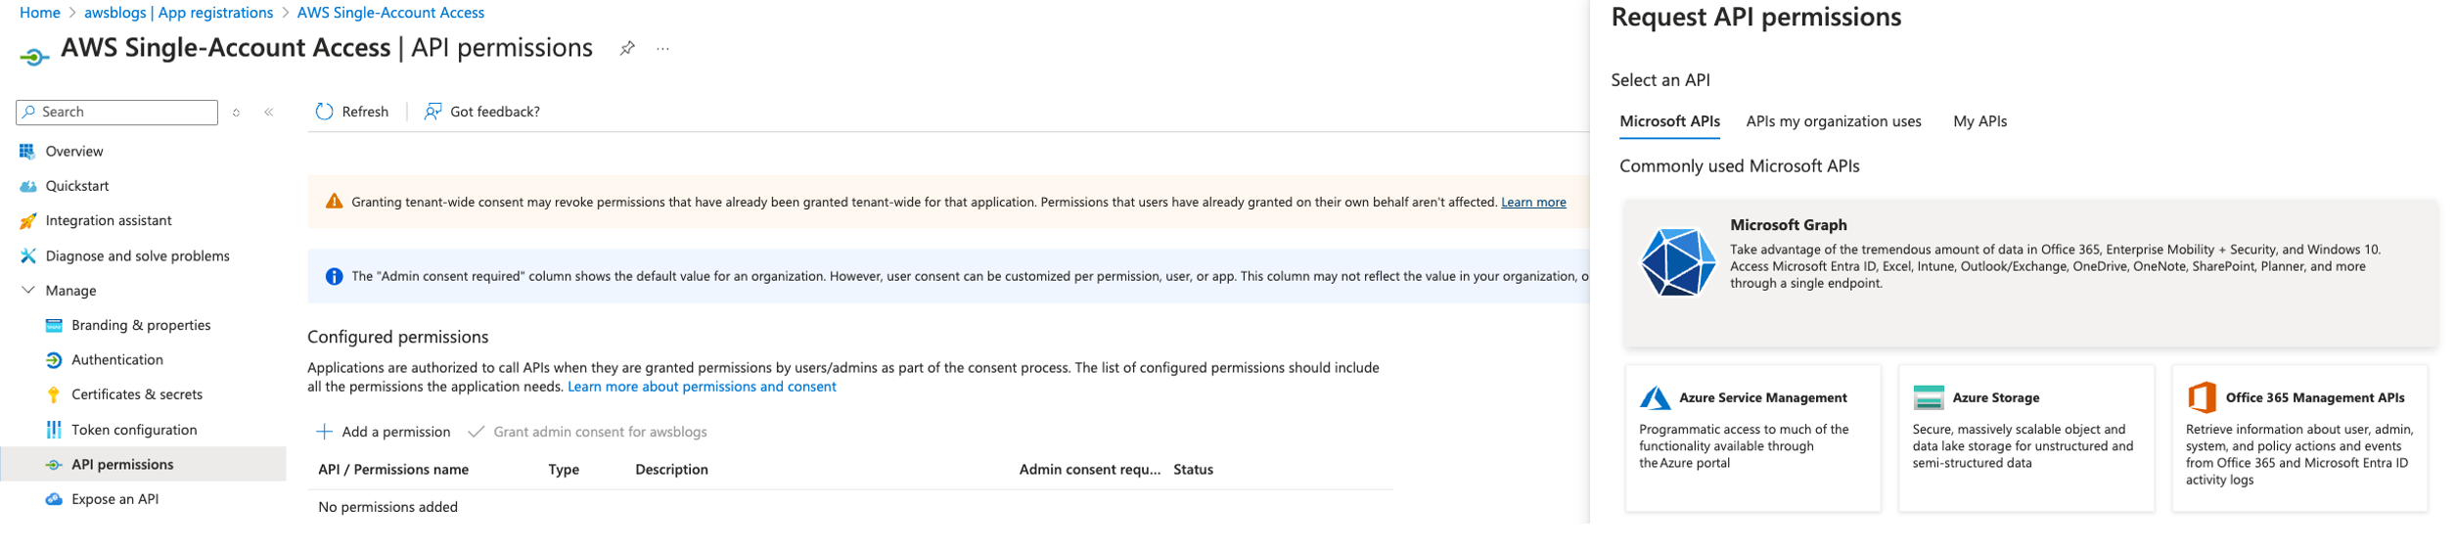This screenshot has width=2456, height=553.
Task: Collapse the Manage section chevron
Action: (28, 291)
